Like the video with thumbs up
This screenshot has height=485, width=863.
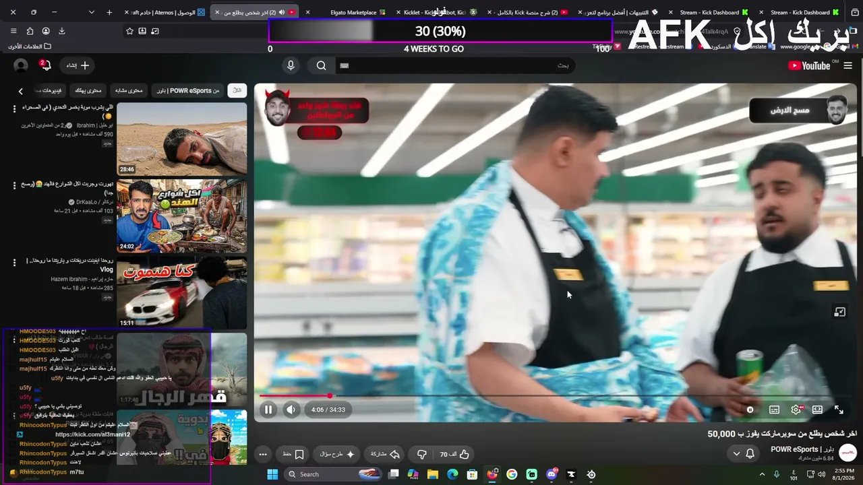pyautogui.click(x=455, y=455)
